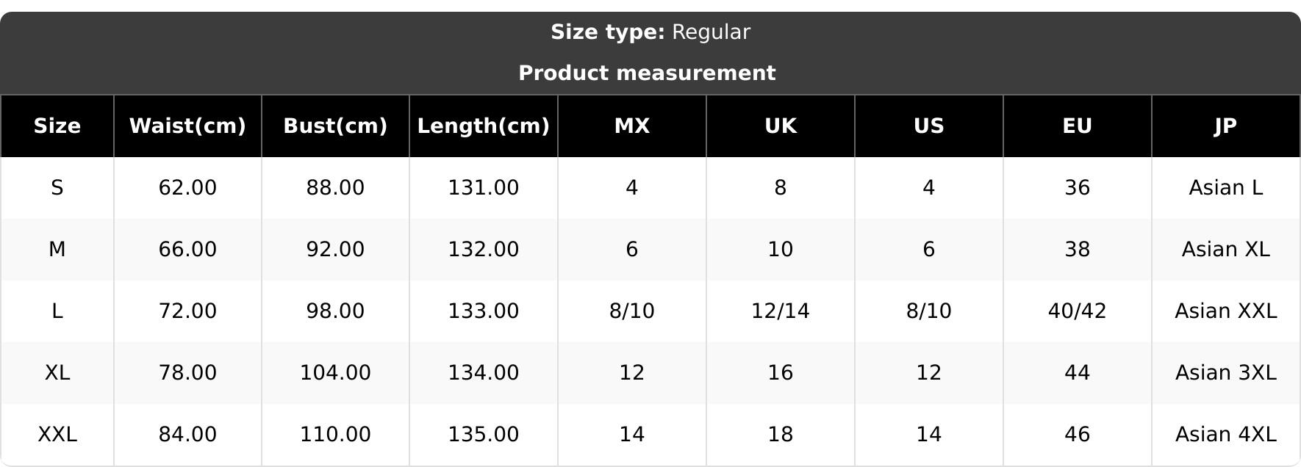This screenshot has height=467, width=1301.
Task: Click the MX column header
Action: click(x=632, y=126)
